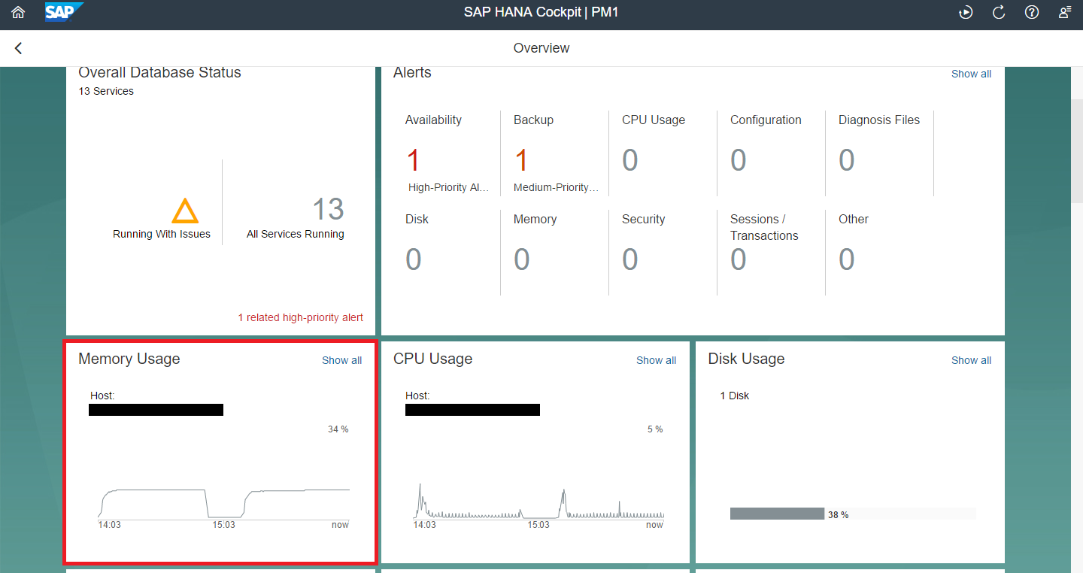Image resolution: width=1083 pixels, height=573 pixels.
Task: Open Alerts Show all link
Action: [x=971, y=74]
